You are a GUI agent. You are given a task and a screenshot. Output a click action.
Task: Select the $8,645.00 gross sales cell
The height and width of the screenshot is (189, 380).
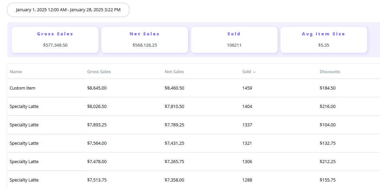[97, 88]
